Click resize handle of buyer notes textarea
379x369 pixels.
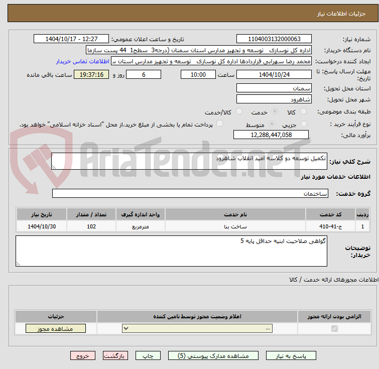[x=19, y=264]
